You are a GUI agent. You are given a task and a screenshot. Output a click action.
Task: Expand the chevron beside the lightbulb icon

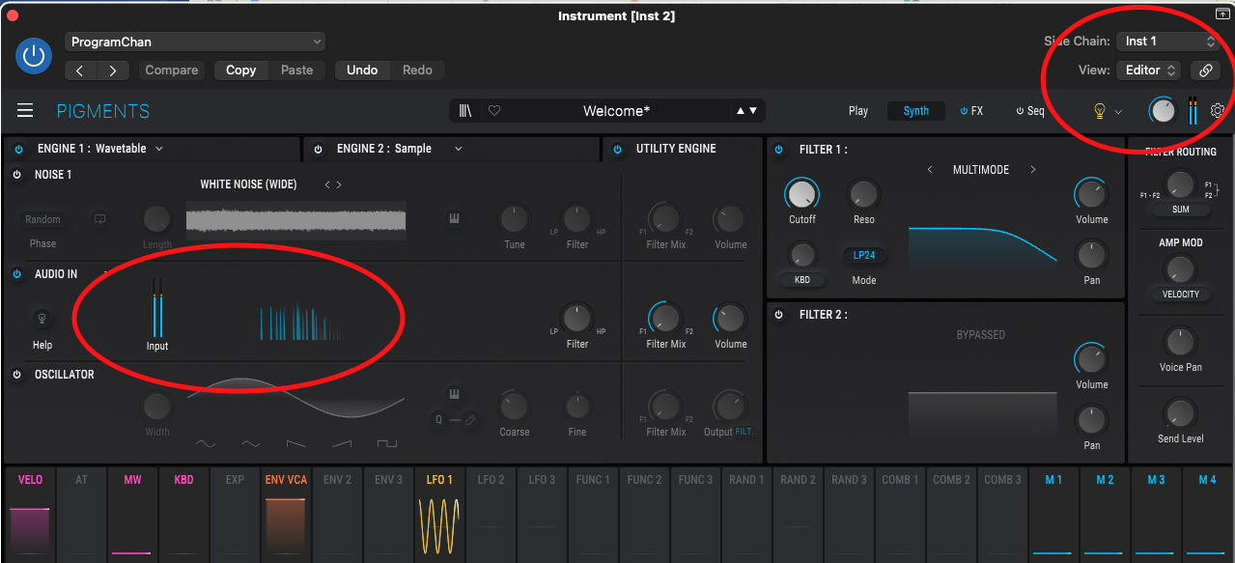1118,112
